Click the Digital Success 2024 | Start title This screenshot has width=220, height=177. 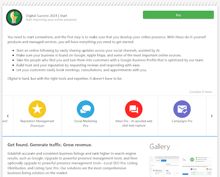[46, 16]
